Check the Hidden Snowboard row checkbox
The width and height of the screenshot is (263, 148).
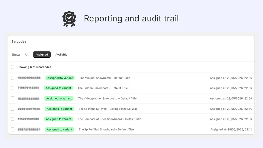12,88
